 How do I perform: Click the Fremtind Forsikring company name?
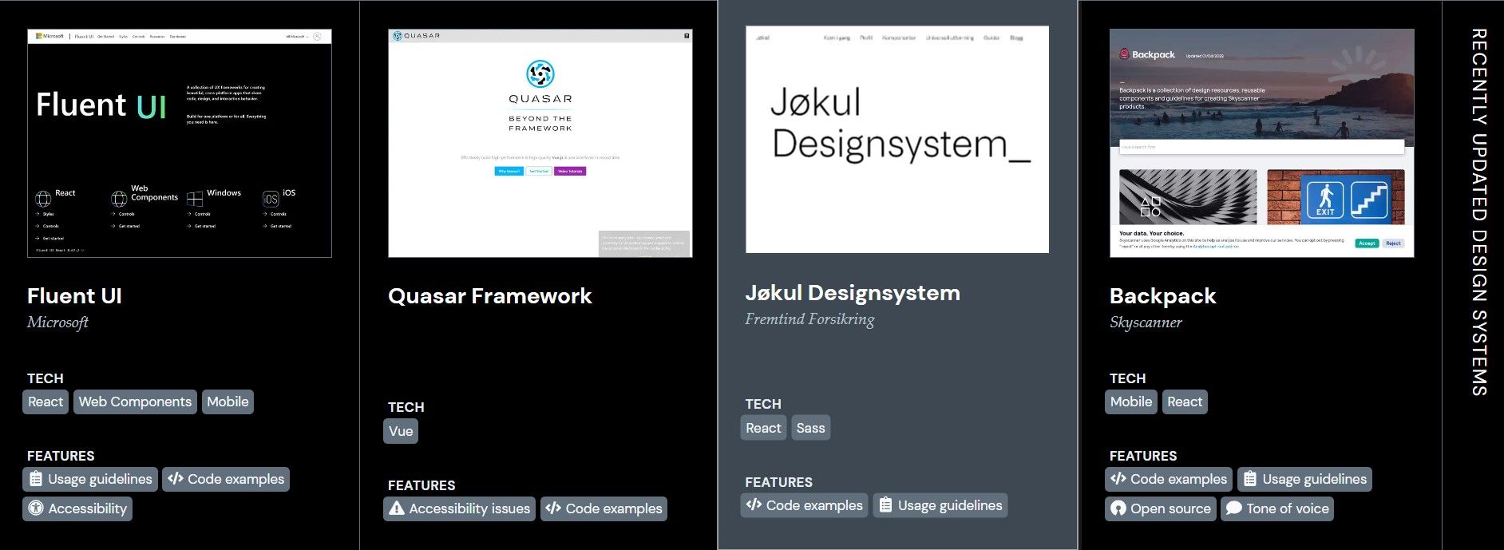809,319
